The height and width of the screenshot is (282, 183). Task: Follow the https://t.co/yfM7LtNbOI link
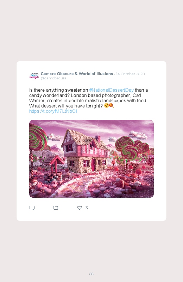[x=53, y=111]
